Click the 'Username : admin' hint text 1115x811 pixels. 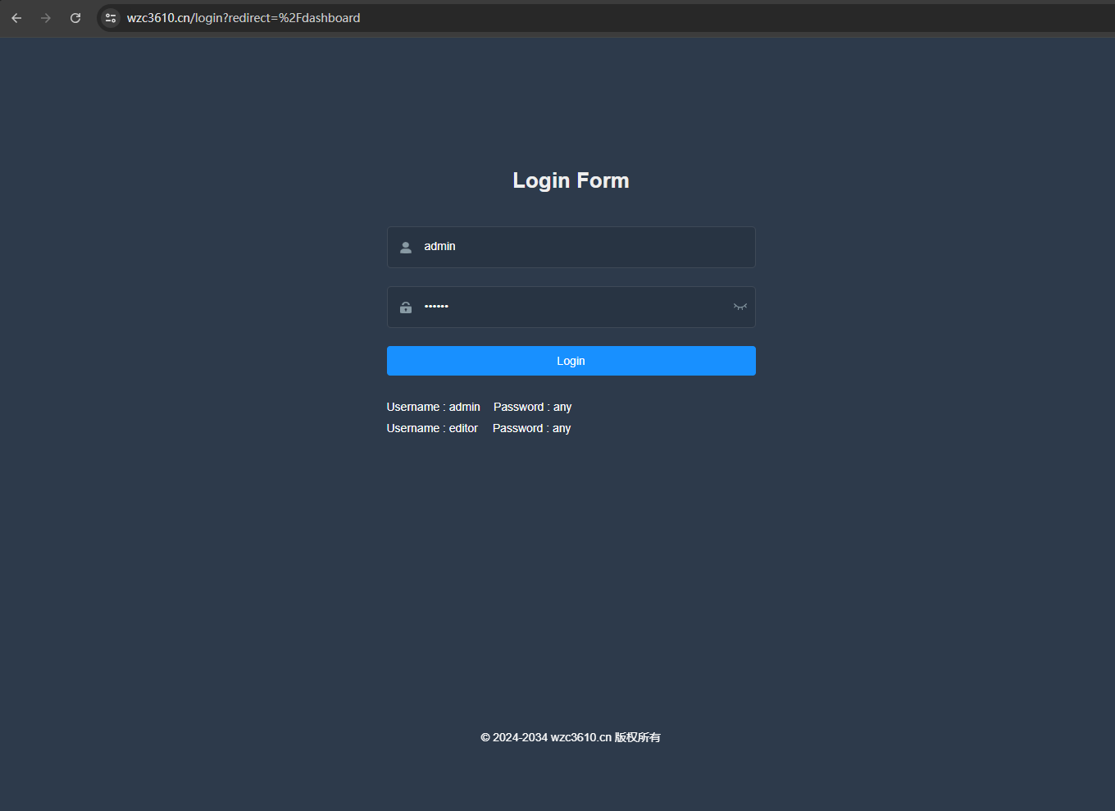click(x=434, y=407)
